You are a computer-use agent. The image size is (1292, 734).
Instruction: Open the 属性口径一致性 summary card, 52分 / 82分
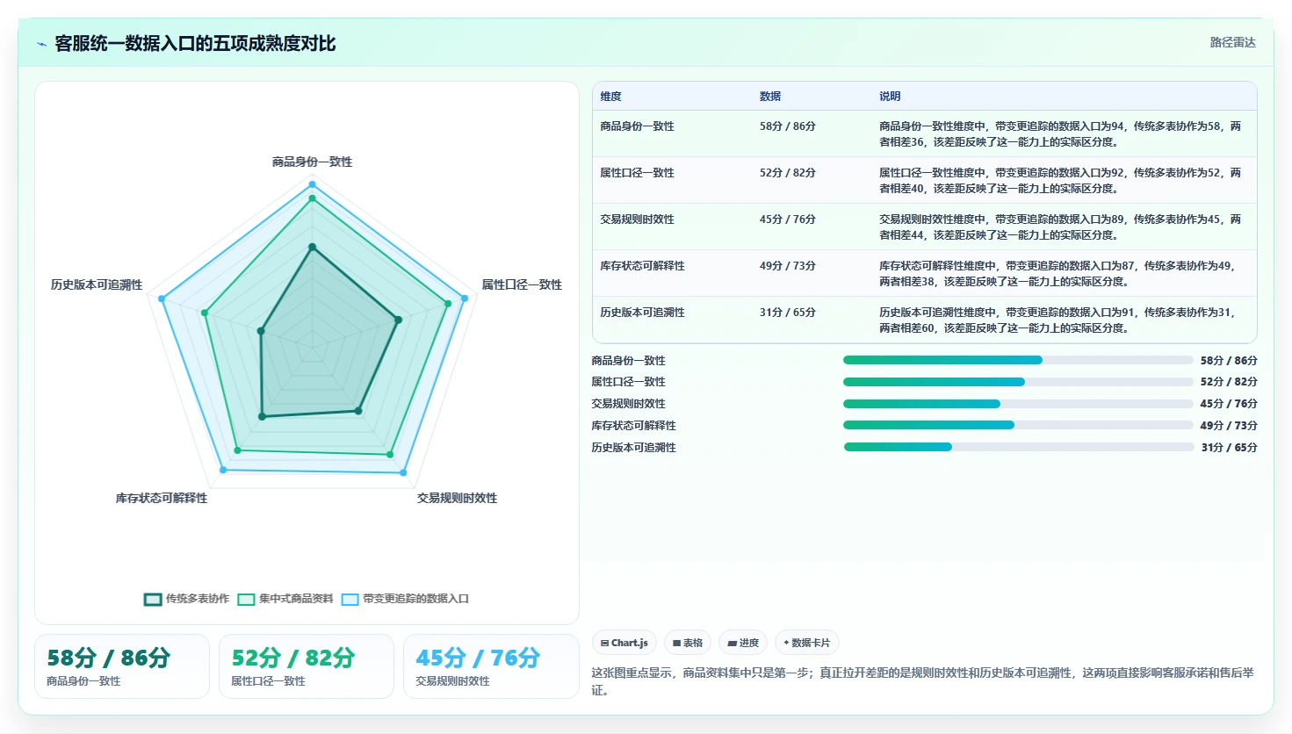tap(307, 666)
